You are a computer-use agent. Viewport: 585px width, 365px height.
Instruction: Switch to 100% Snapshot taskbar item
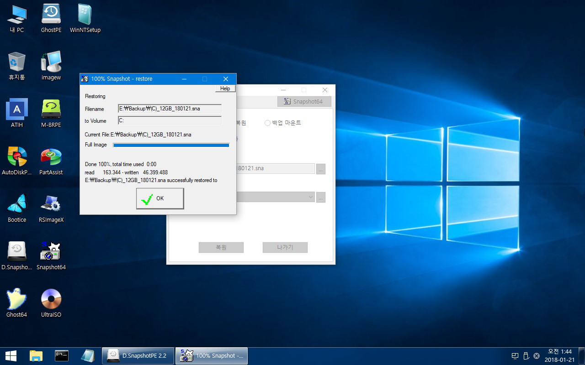[x=212, y=356]
